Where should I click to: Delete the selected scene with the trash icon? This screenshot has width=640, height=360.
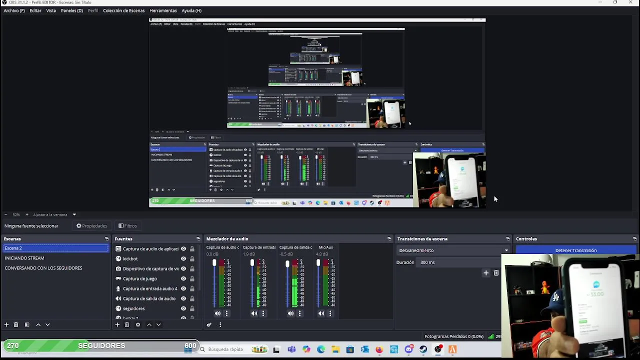[16, 324]
